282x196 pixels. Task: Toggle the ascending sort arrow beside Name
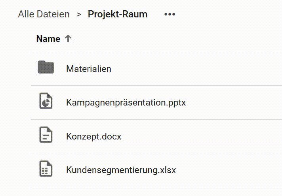pos(68,39)
